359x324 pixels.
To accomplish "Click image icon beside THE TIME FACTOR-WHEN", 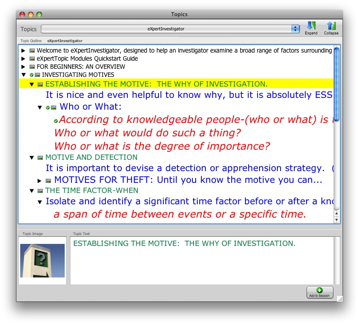I will 40,191.
